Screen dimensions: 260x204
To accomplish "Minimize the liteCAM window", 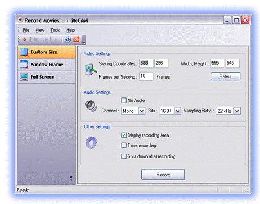I will click(227, 20).
